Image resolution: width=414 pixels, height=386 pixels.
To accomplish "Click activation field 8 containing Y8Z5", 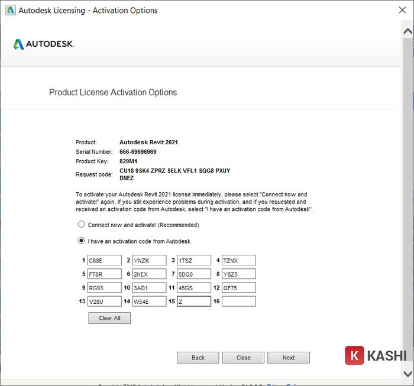I will click(x=238, y=274).
